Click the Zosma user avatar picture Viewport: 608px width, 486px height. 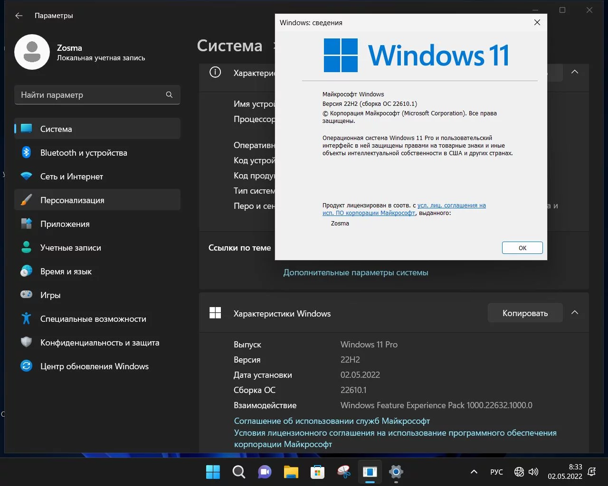pyautogui.click(x=32, y=52)
